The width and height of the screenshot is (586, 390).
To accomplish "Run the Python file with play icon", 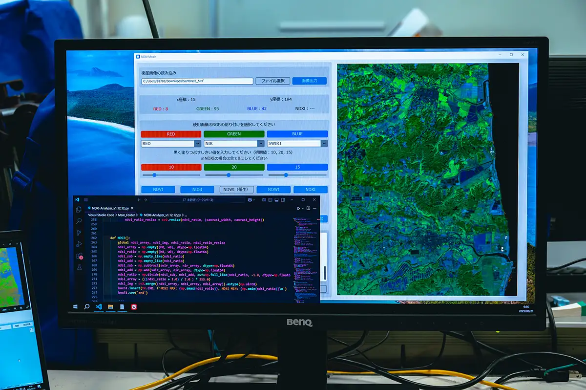I will pos(299,208).
